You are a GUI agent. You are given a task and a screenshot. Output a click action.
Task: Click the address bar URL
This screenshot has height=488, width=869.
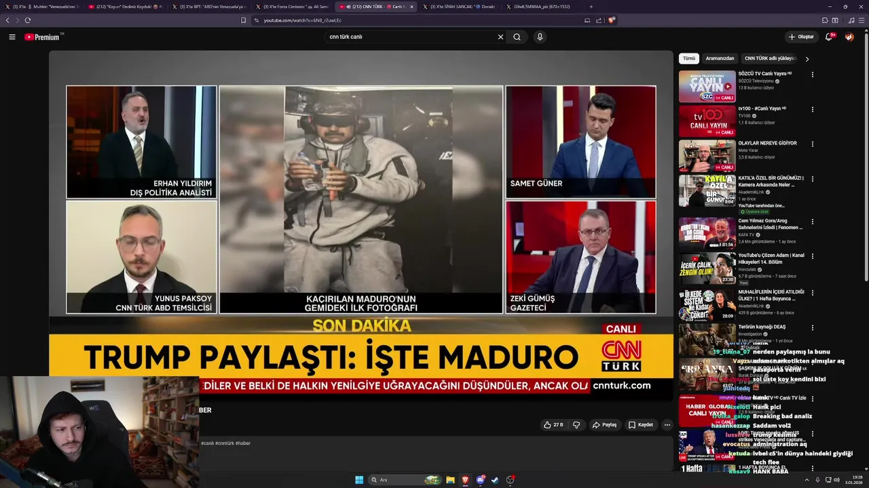302,20
